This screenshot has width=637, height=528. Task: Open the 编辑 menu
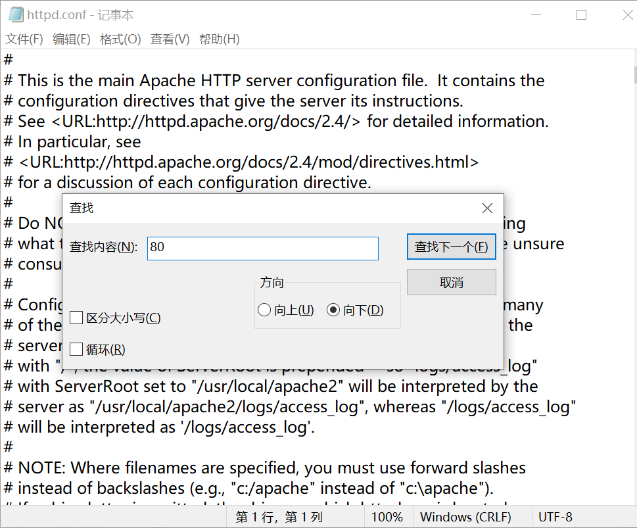click(x=70, y=39)
